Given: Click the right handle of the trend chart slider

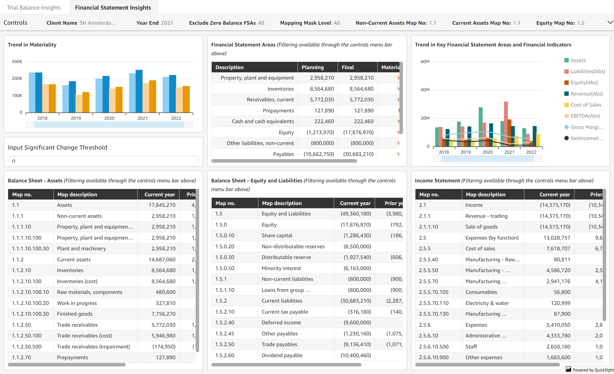Looking at the screenshot, I should point(538,158).
